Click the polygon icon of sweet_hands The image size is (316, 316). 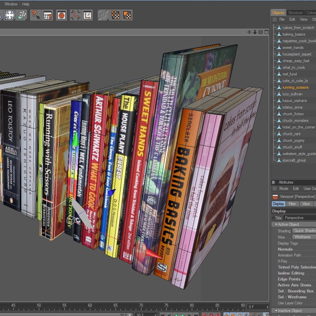click(x=279, y=48)
